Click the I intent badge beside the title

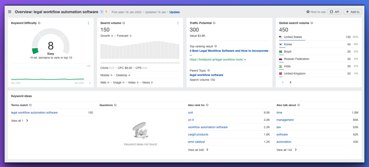tap(102, 12)
